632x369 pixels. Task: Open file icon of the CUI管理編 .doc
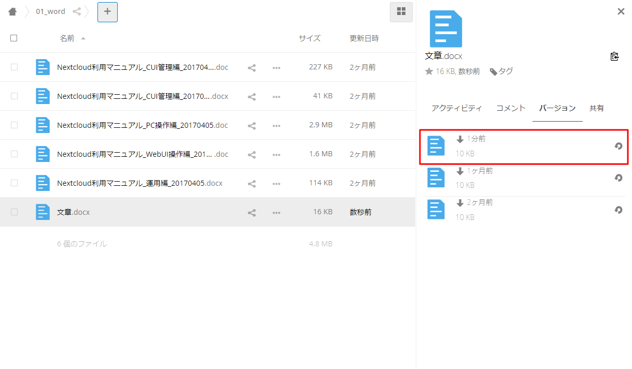point(43,67)
